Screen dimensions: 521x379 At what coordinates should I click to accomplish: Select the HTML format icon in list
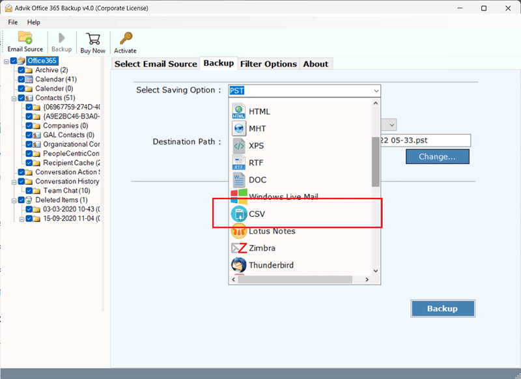click(238, 111)
